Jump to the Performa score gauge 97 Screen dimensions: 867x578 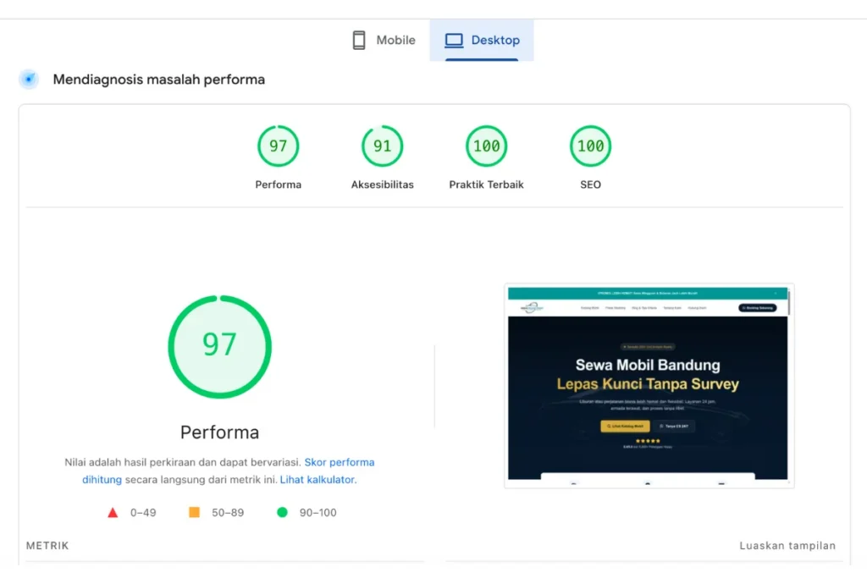(279, 146)
